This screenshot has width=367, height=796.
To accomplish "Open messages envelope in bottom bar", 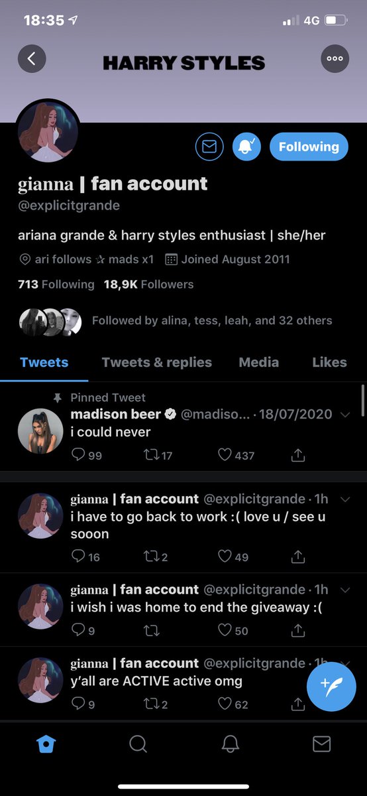I will click(321, 744).
